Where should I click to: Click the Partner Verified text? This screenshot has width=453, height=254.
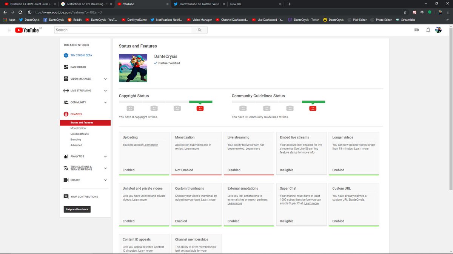[x=169, y=63]
